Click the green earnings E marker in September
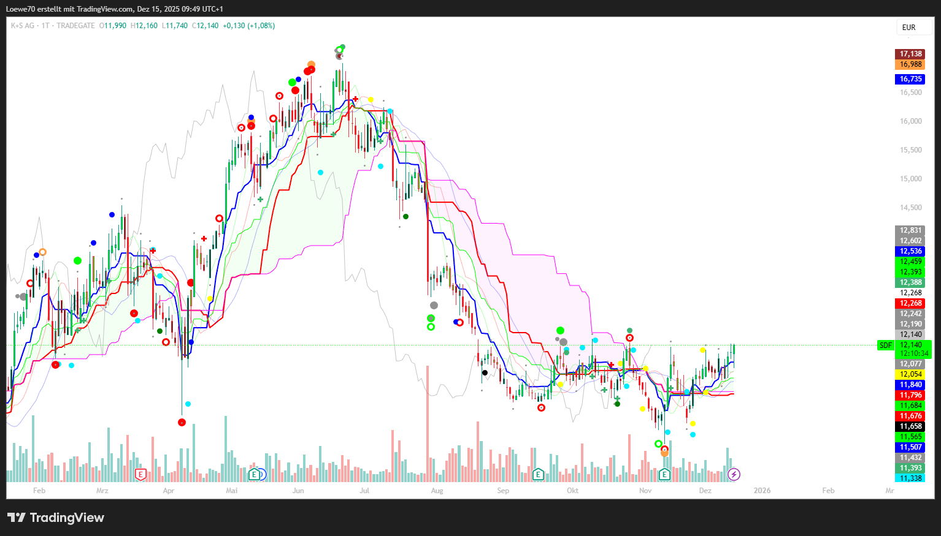The height and width of the screenshot is (536, 941). point(538,474)
